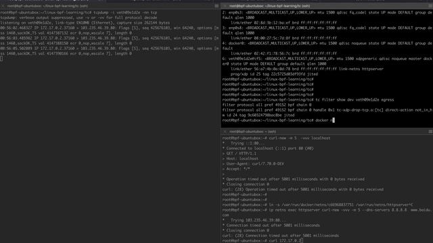Click '* Operation timed out after 5001 milliseconds' line
This screenshot has width=433, height=243.
[293, 179]
